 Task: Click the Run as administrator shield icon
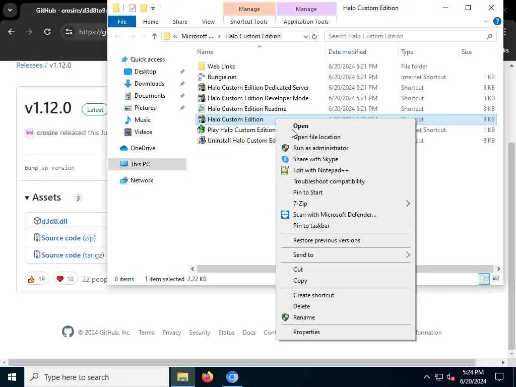(x=285, y=148)
